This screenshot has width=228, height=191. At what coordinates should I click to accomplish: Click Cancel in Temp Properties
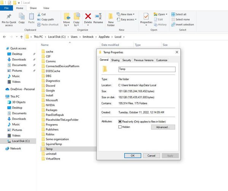pyautogui.click(x=151, y=156)
